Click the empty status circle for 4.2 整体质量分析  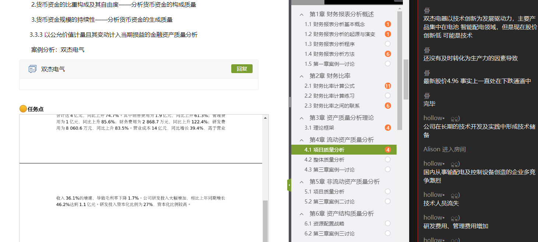coord(387,159)
